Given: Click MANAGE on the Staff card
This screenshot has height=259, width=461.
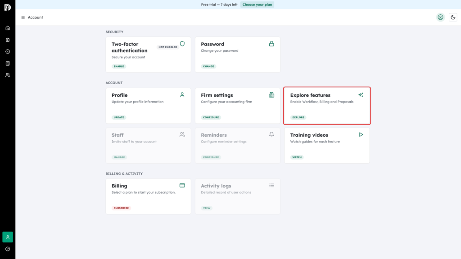Looking at the screenshot, I should click(x=119, y=157).
